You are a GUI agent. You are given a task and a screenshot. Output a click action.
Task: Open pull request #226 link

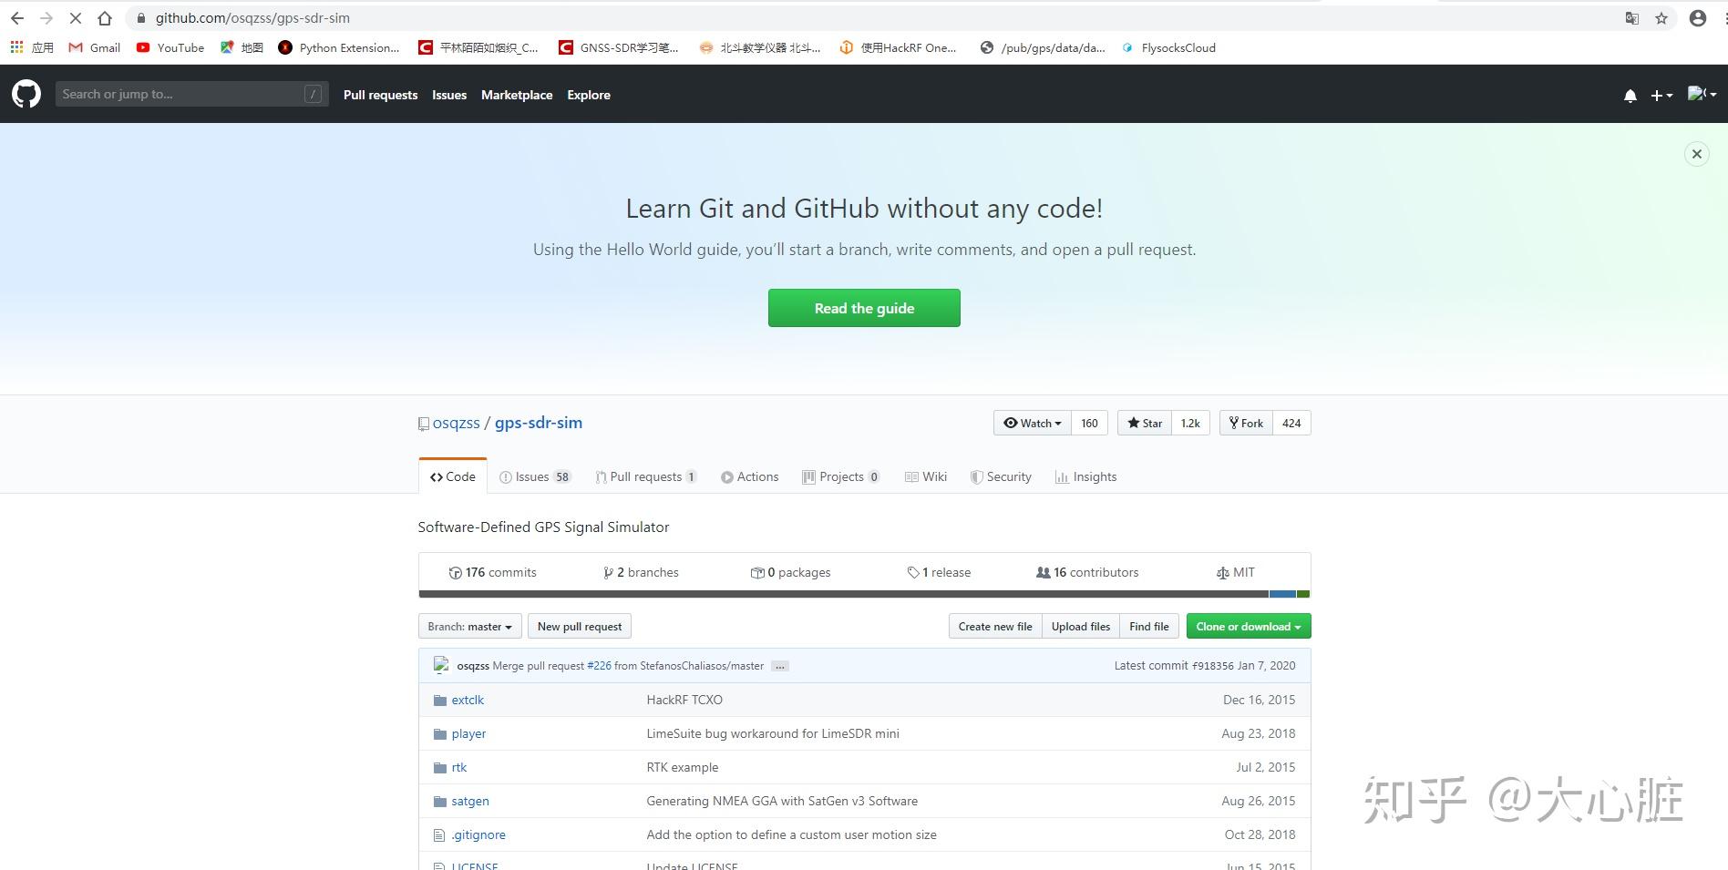click(x=599, y=666)
